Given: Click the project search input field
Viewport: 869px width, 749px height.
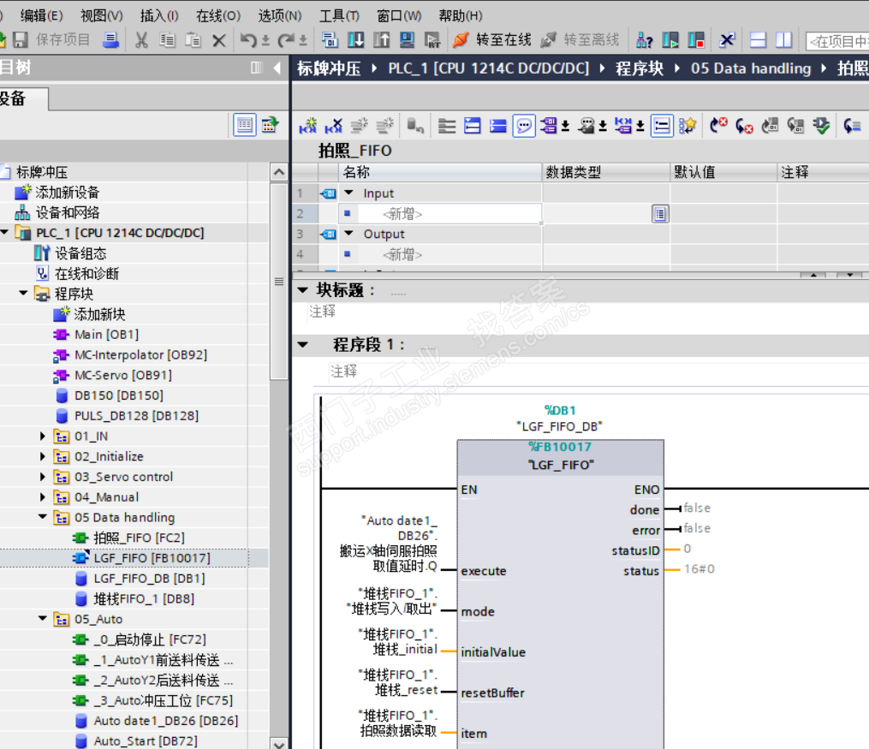Looking at the screenshot, I should (x=836, y=41).
